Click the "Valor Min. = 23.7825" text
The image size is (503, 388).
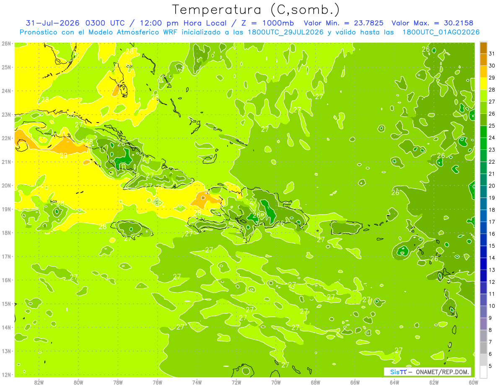click(344, 23)
